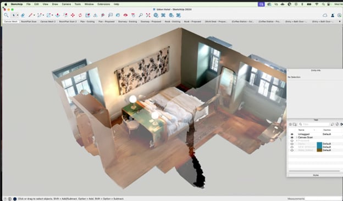The image size is (343, 201).
Task: Click the Tags filter search field
Action: [x=314, y=124]
